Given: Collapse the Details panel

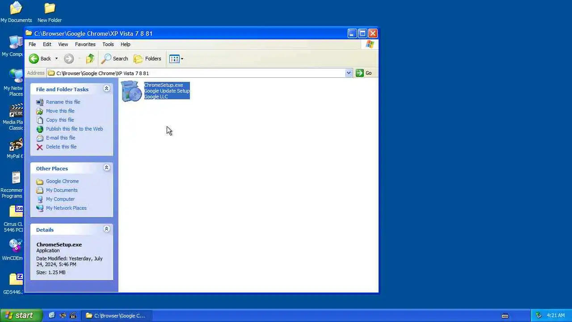Looking at the screenshot, I should 106,229.
